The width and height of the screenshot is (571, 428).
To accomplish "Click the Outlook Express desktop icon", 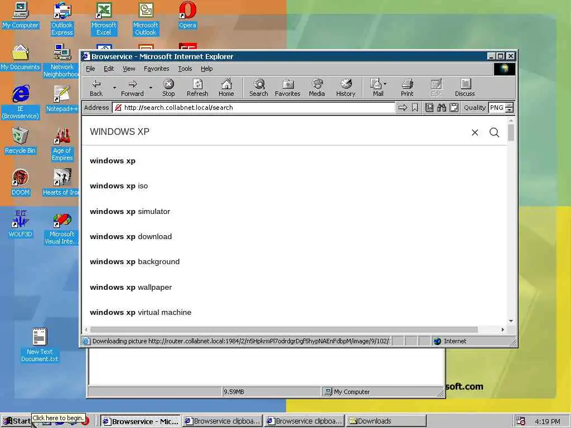I will click(x=62, y=19).
